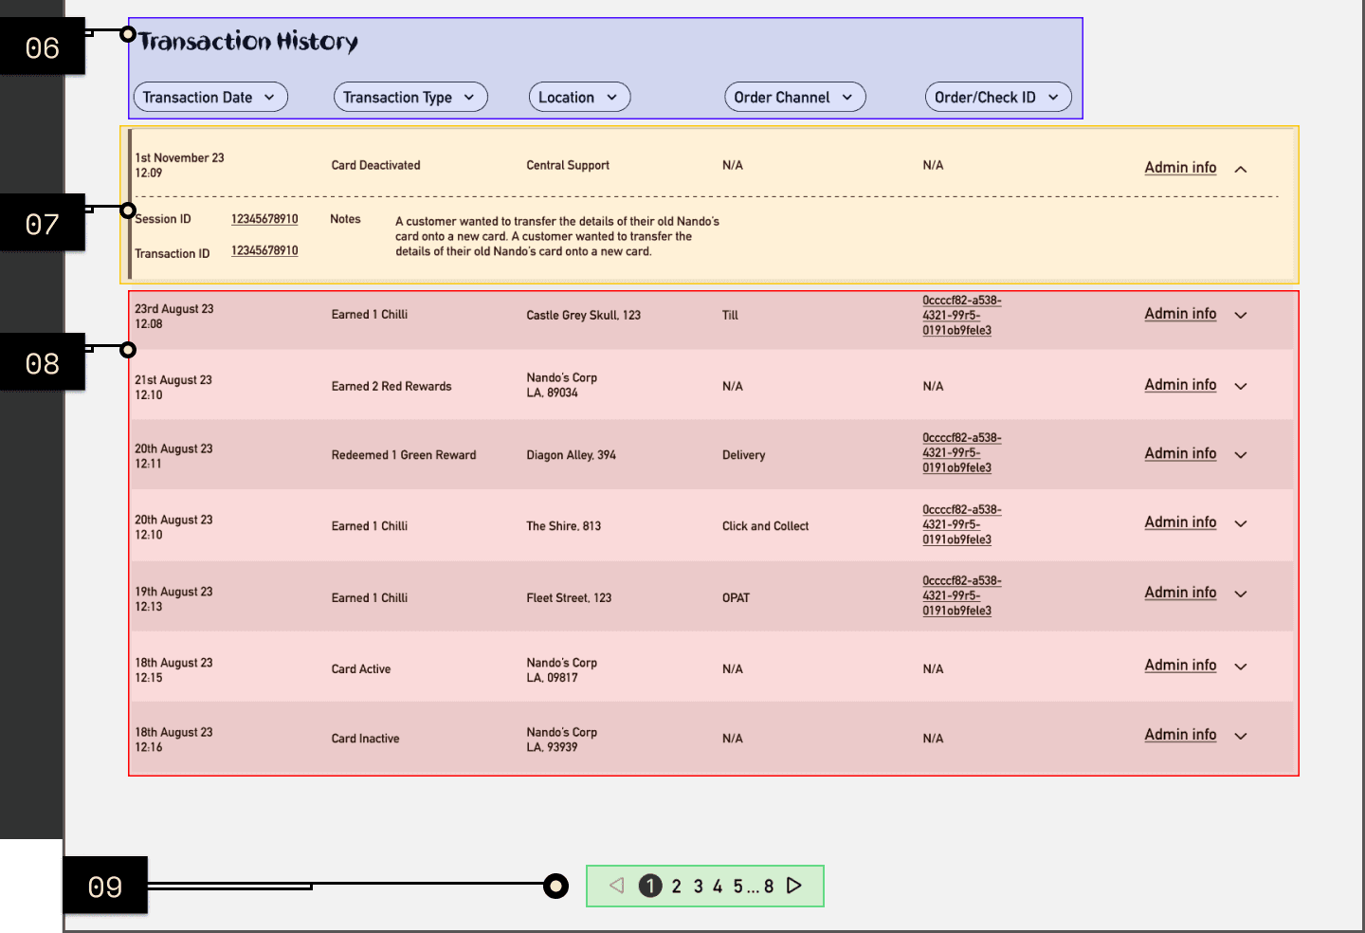Open order ID link for Delivery row
Viewport: 1365px width, 933px height.
pyautogui.click(x=961, y=453)
